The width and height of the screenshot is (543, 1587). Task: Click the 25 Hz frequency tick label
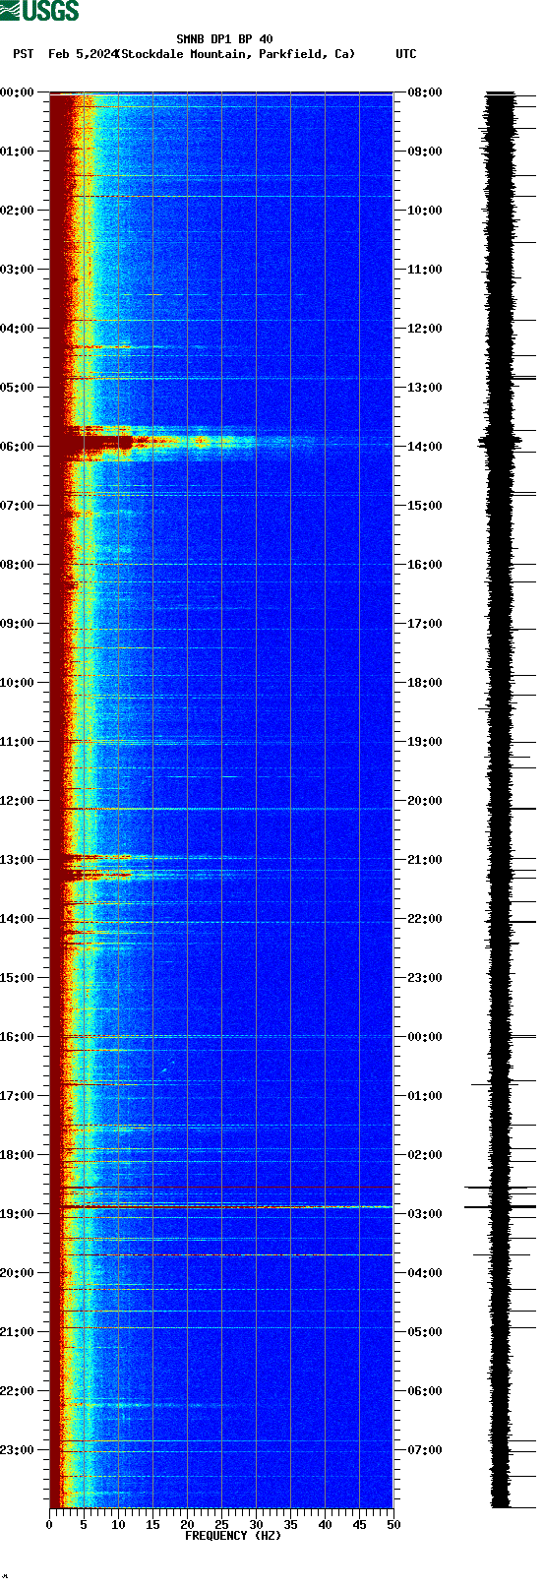coord(221,1525)
